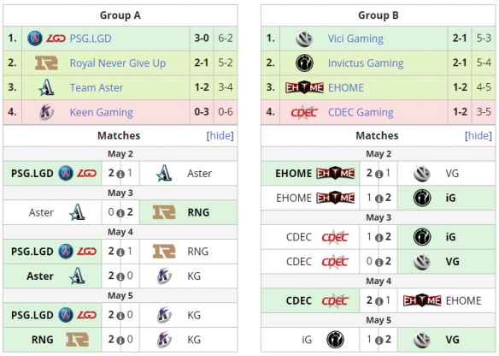Hide the Group B matches list

[478, 136]
